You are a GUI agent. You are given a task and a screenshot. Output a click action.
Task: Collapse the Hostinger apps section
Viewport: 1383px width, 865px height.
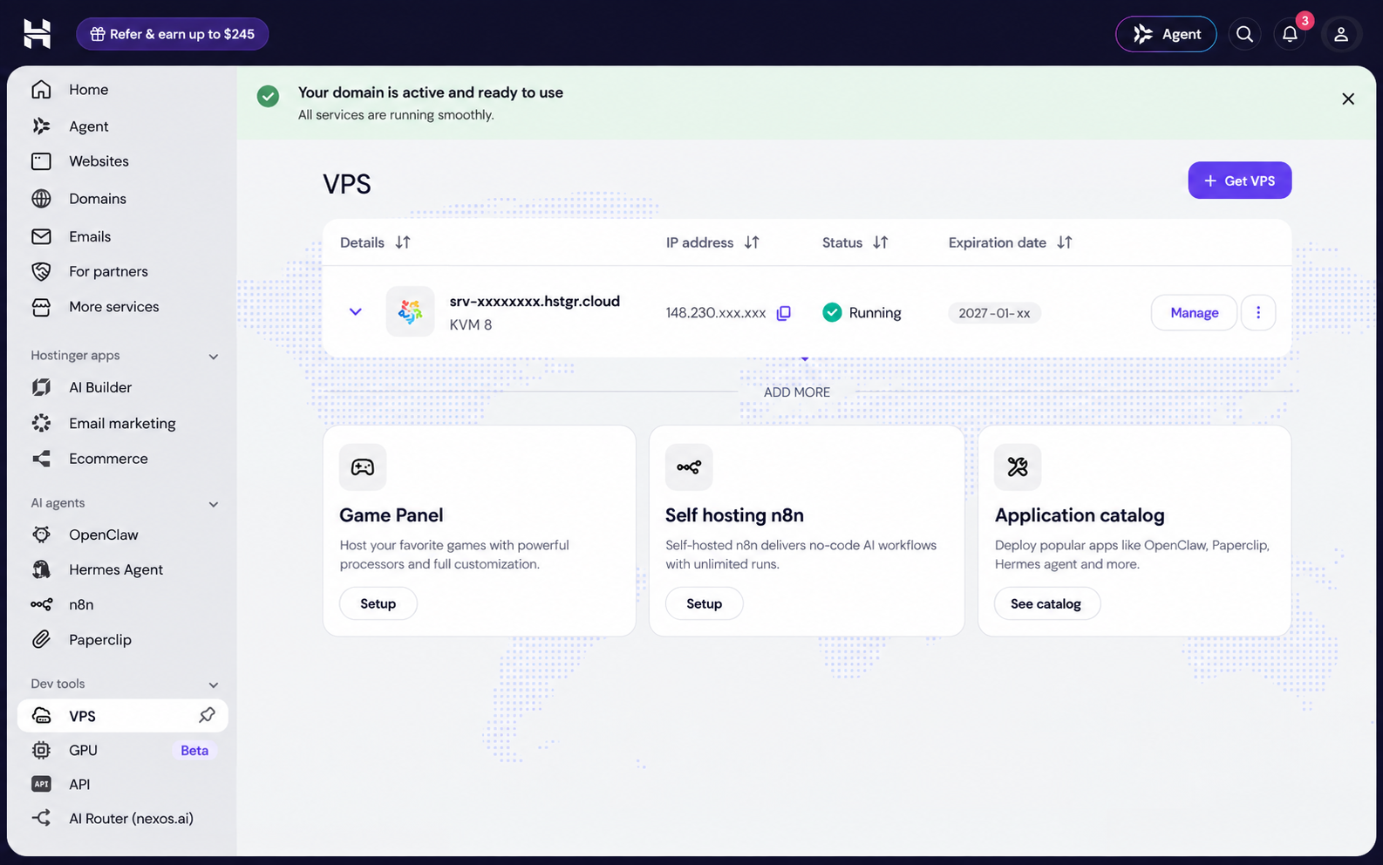point(214,357)
